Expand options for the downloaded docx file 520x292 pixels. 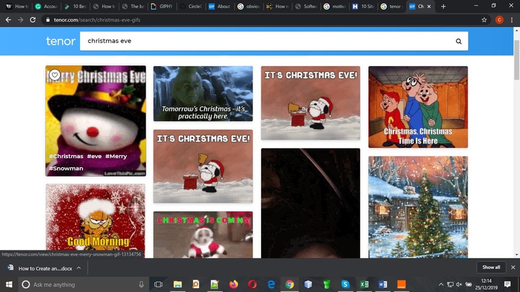pos(78,268)
